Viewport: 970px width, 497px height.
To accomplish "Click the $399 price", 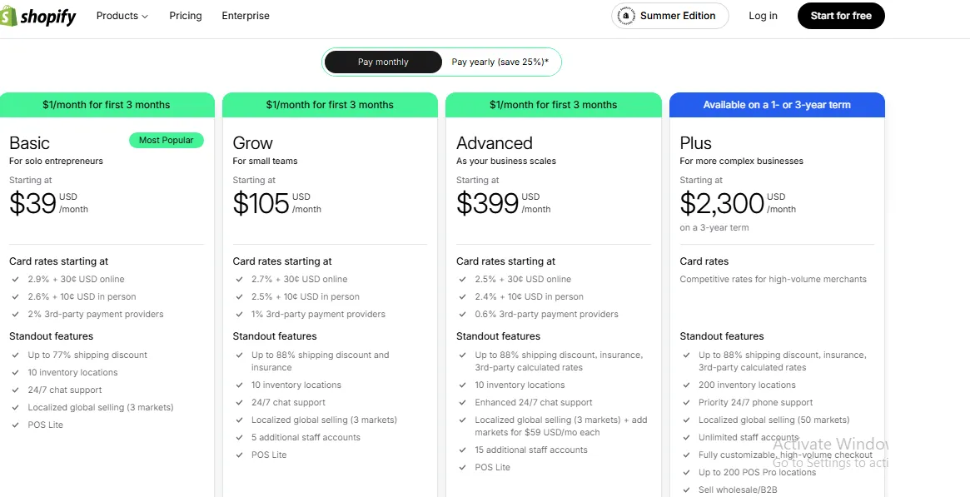I will 487,203.
